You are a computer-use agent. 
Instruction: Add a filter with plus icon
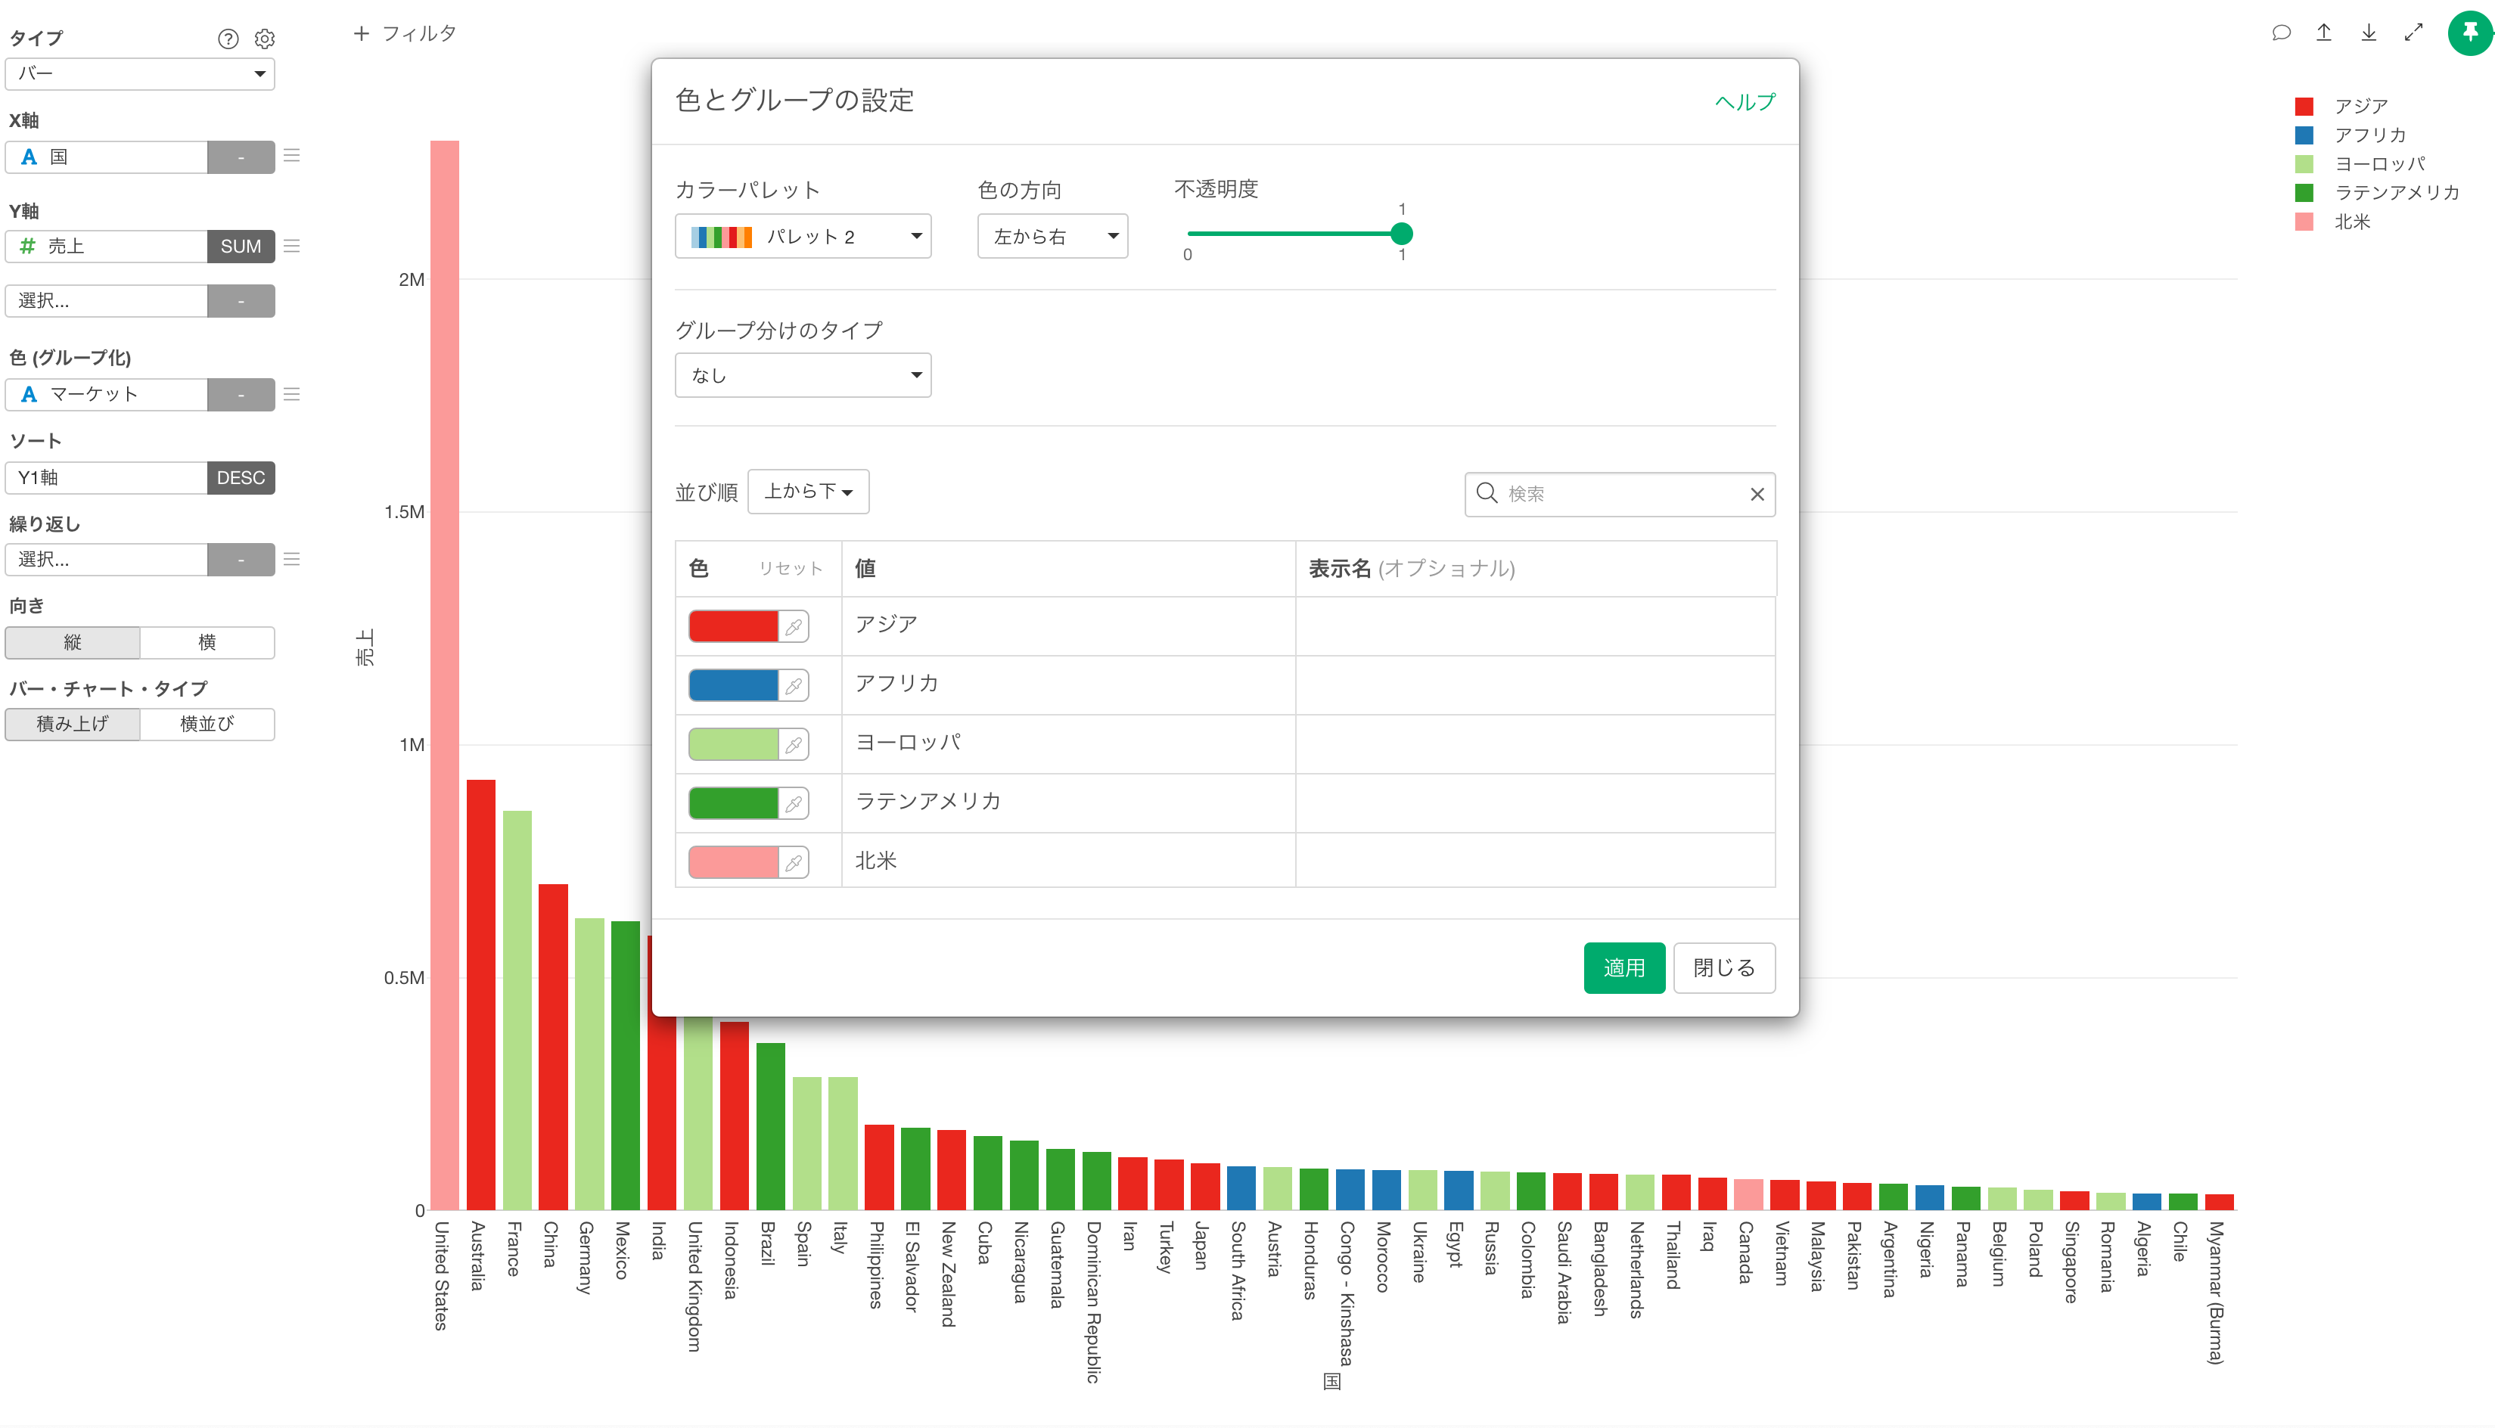tap(361, 33)
